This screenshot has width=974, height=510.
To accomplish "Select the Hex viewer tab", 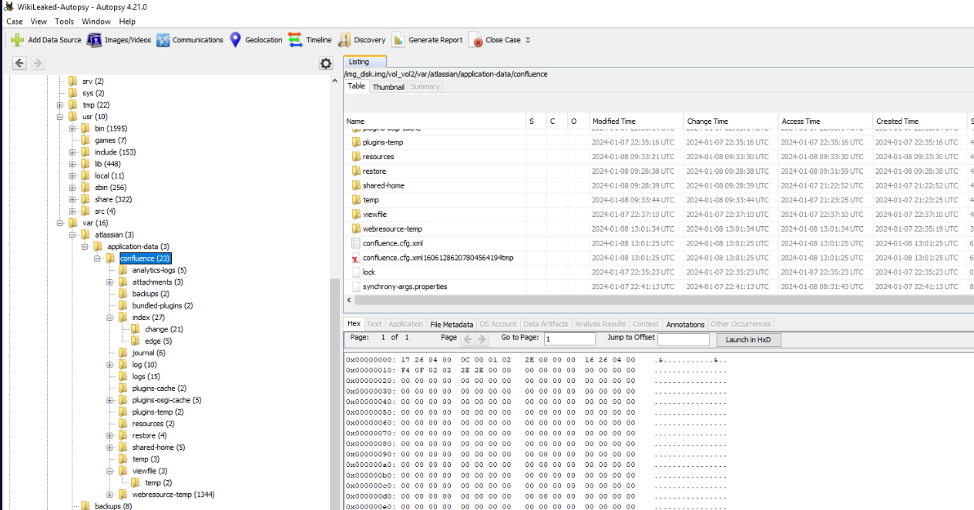I will (x=354, y=324).
